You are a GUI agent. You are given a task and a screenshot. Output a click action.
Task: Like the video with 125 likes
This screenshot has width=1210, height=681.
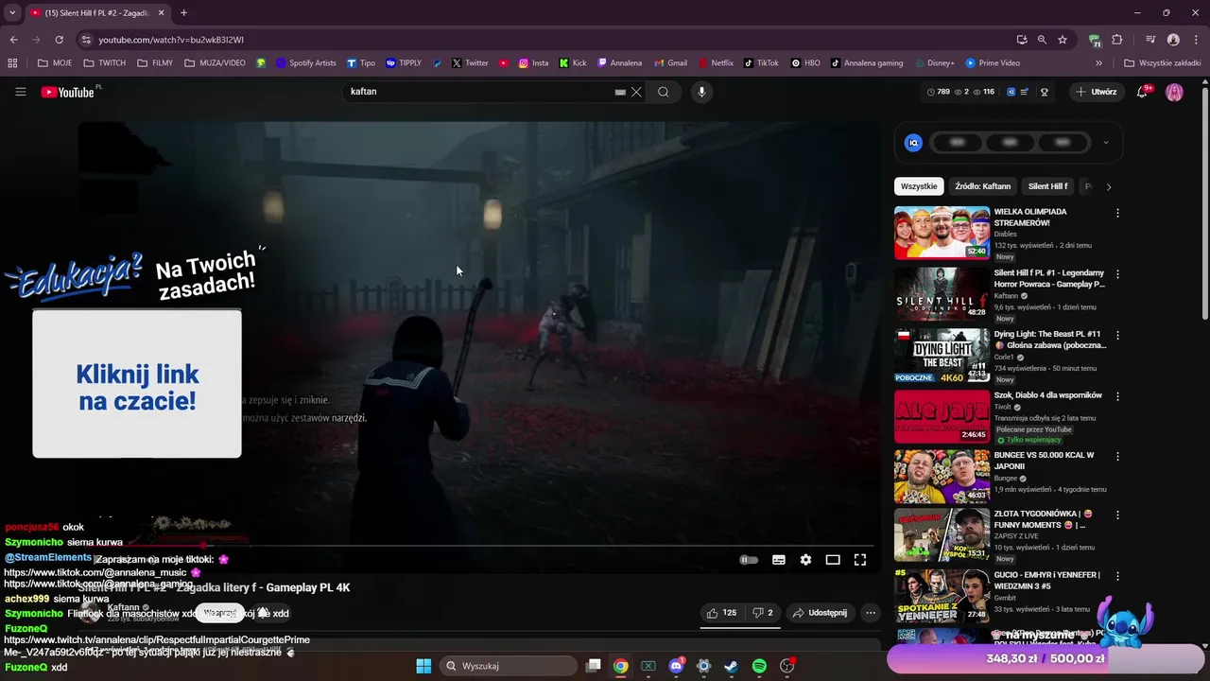tap(721, 613)
